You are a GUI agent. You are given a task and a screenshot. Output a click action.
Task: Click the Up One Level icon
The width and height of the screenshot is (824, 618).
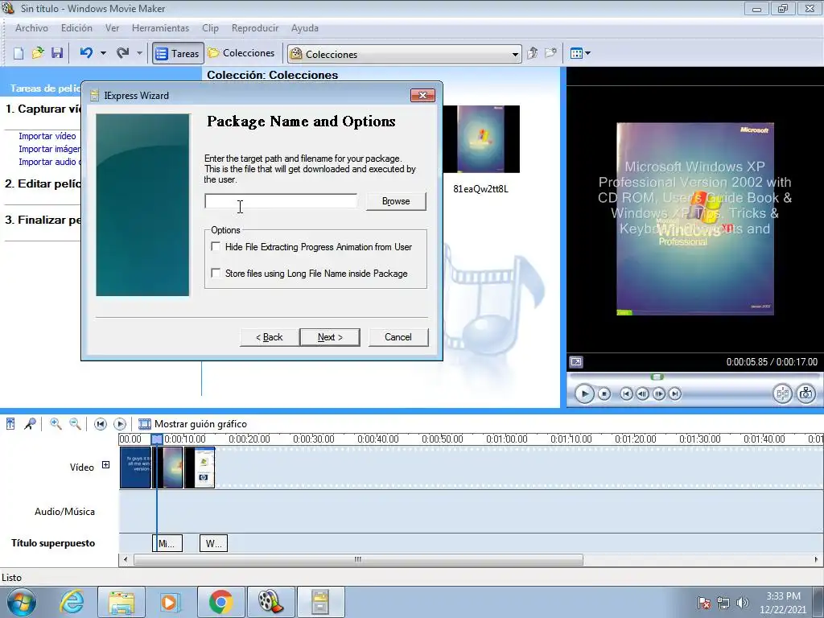coord(533,53)
